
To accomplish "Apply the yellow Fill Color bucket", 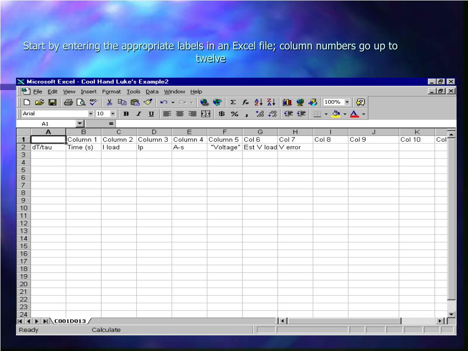I will 336,114.
